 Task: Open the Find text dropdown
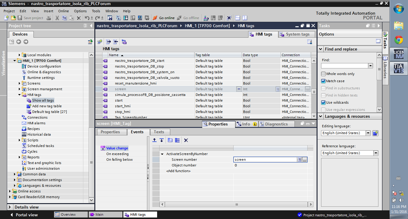[370, 66]
